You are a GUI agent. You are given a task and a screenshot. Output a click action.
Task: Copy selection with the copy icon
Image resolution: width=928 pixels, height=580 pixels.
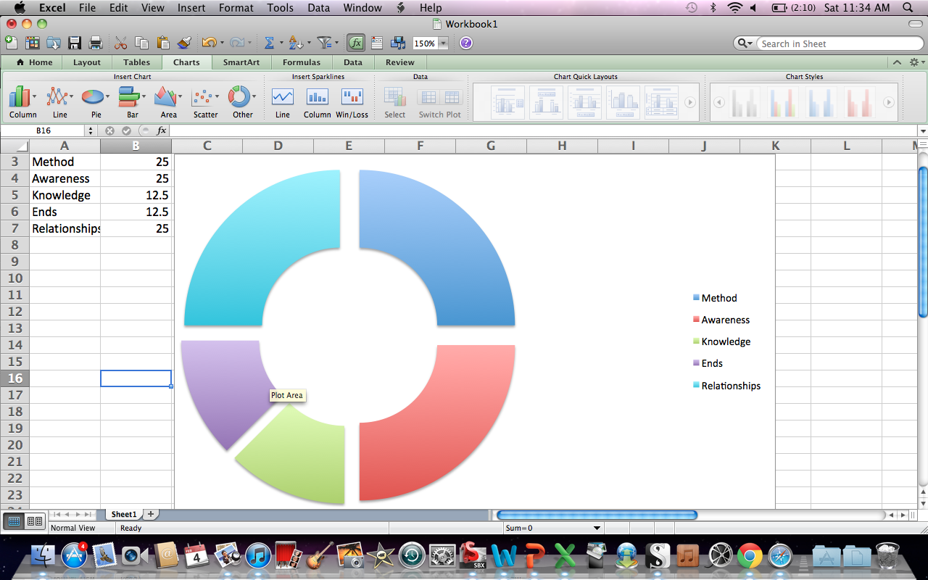(141, 43)
